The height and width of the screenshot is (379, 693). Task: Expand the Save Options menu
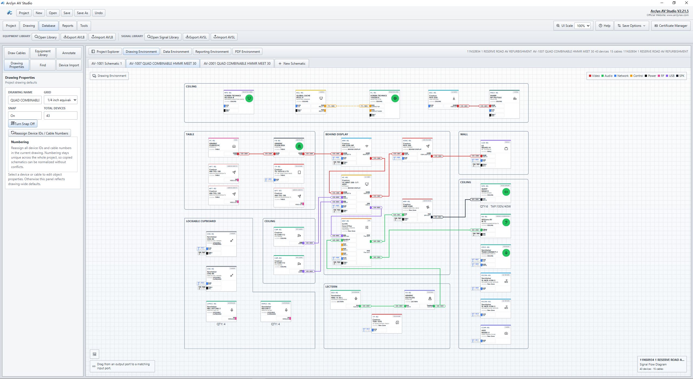pyautogui.click(x=632, y=26)
